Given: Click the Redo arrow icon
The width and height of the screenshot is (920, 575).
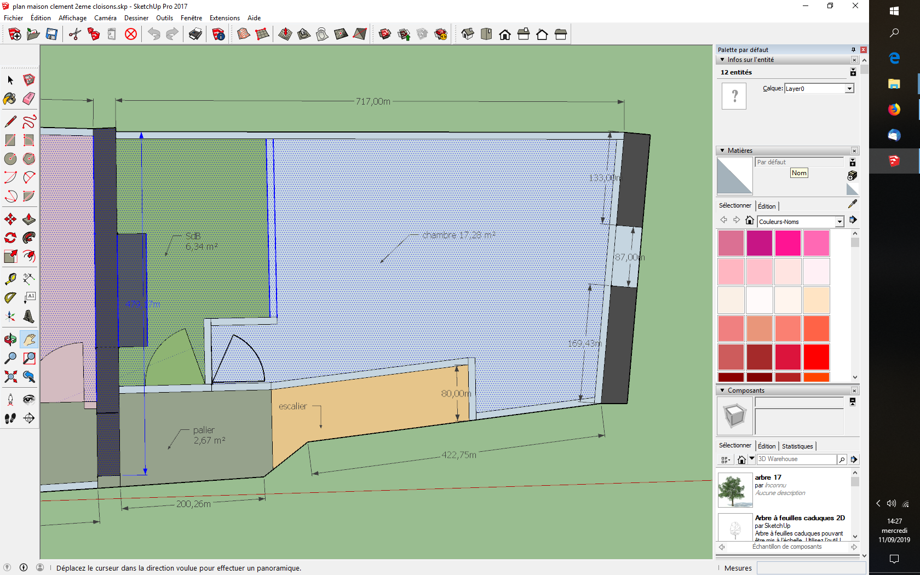Looking at the screenshot, I should click(172, 34).
